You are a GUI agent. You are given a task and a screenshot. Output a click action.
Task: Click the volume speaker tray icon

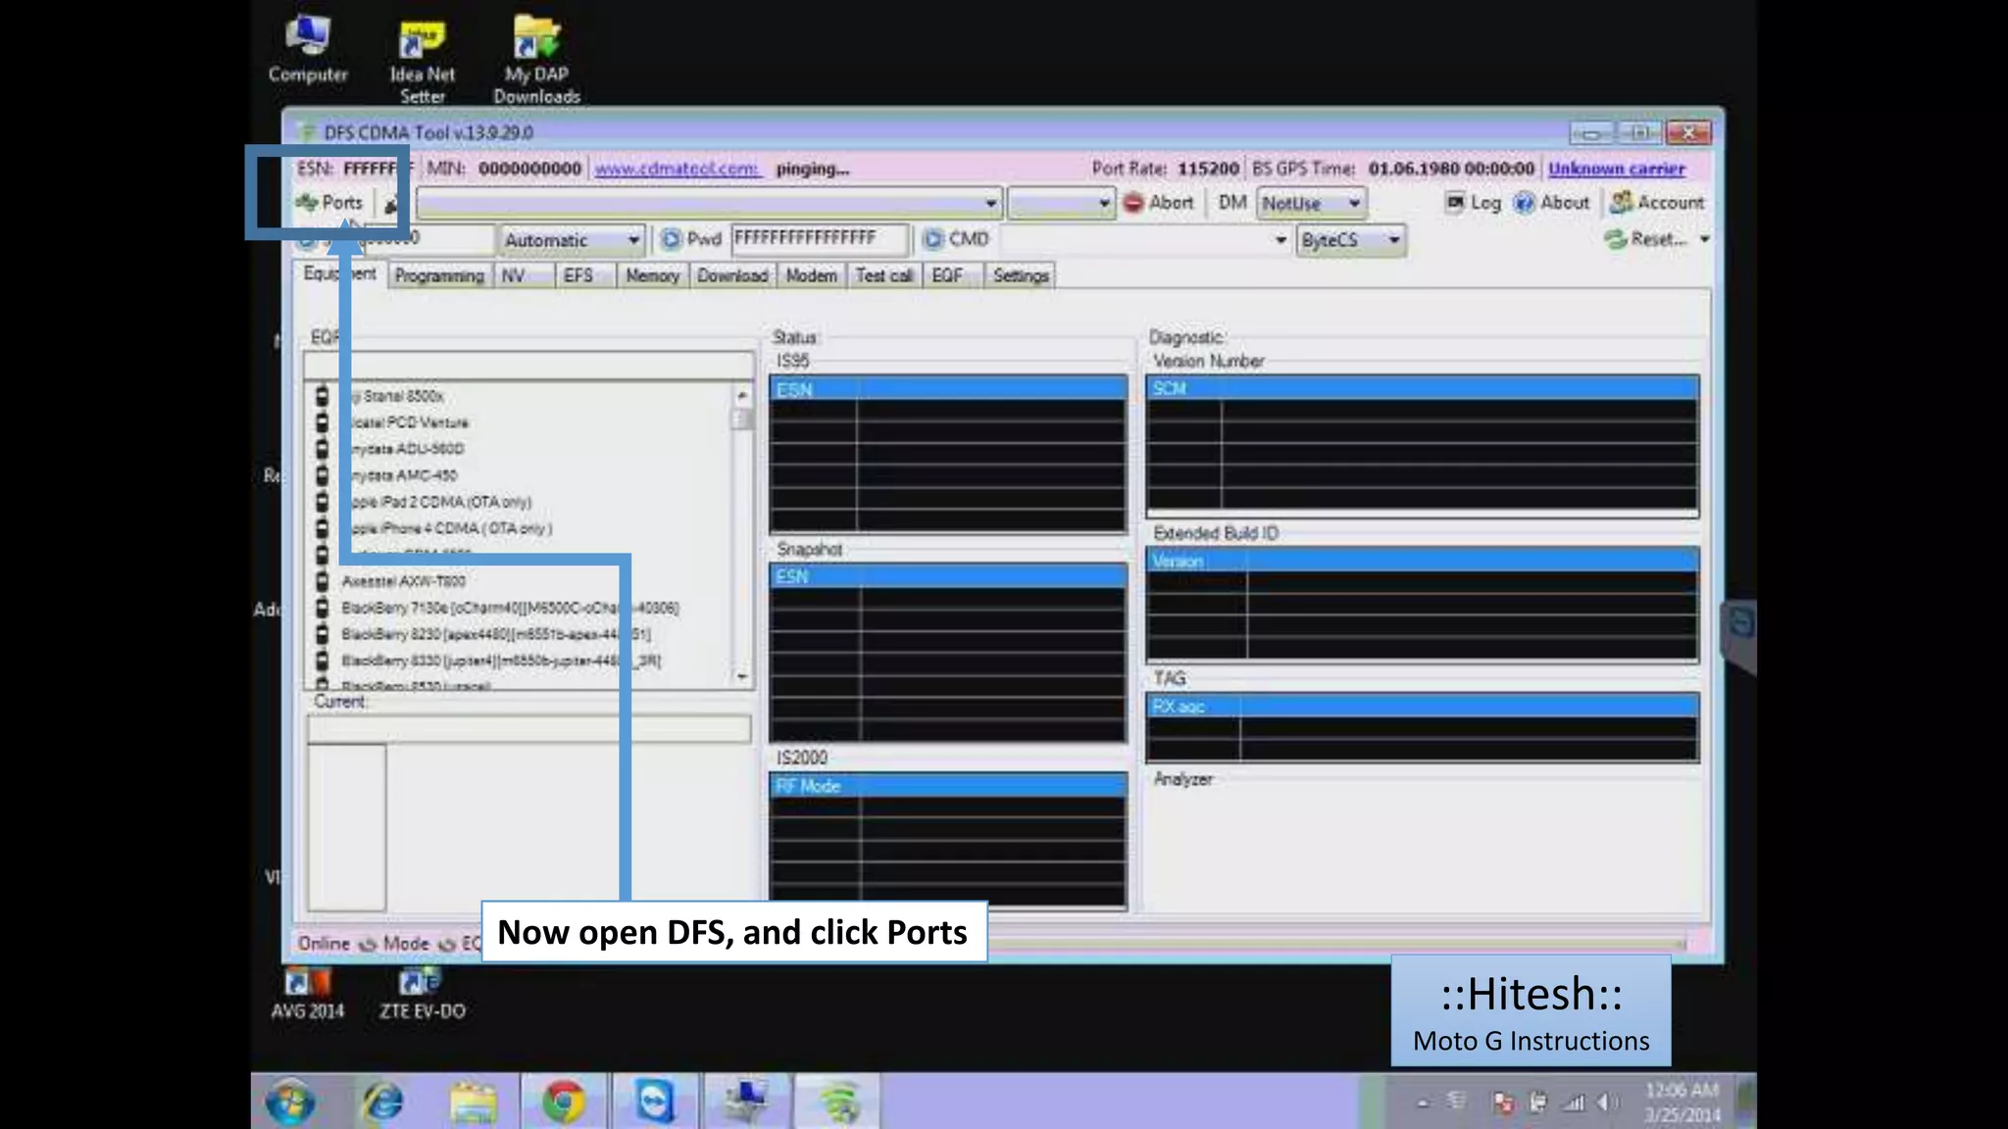1606,1103
